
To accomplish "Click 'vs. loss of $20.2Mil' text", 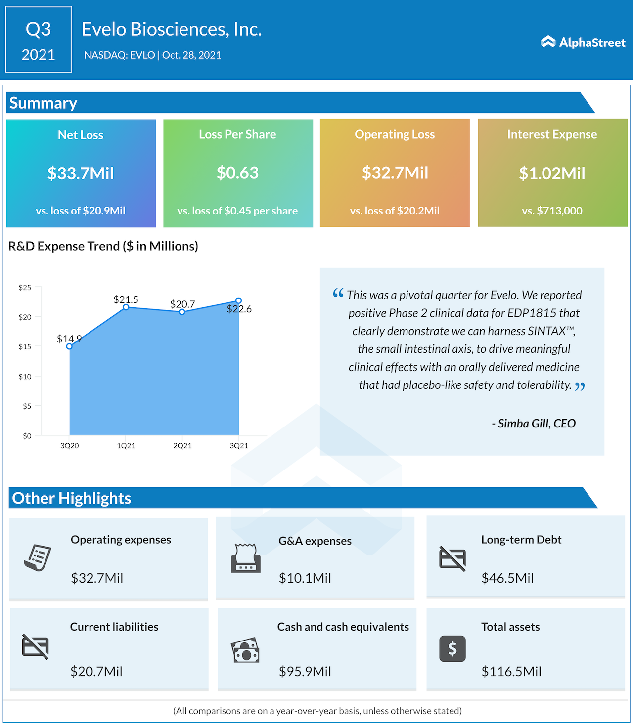I will tap(395, 211).
